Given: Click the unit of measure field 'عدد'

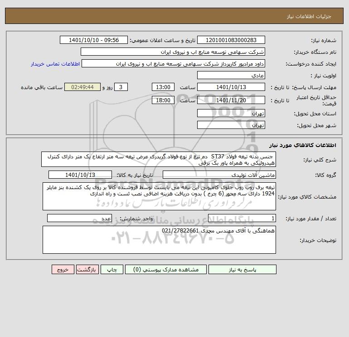Looking at the screenshot, I should coord(79,218).
